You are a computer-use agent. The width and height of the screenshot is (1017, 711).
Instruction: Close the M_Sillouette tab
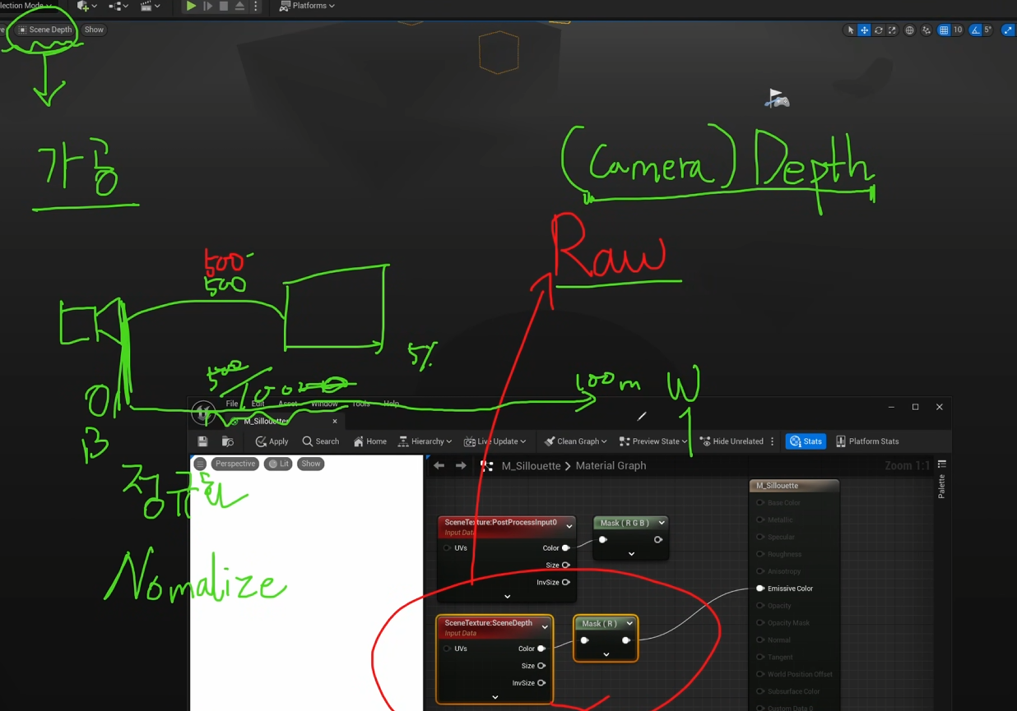click(335, 422)
